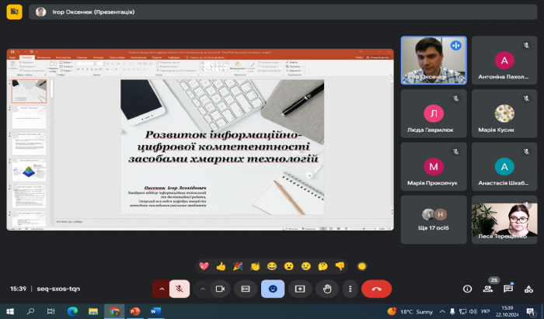Start presenting your screen
The image size is (544, 319).
tap(299, 288)
